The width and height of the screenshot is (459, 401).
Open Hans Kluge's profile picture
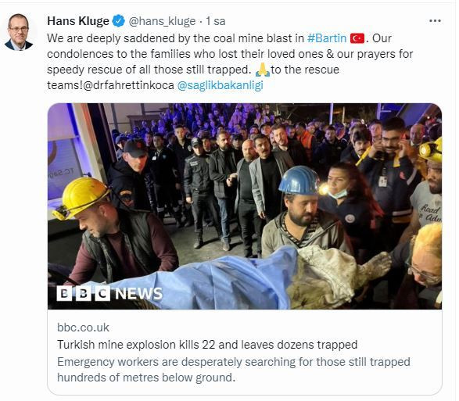click(19, 32)
